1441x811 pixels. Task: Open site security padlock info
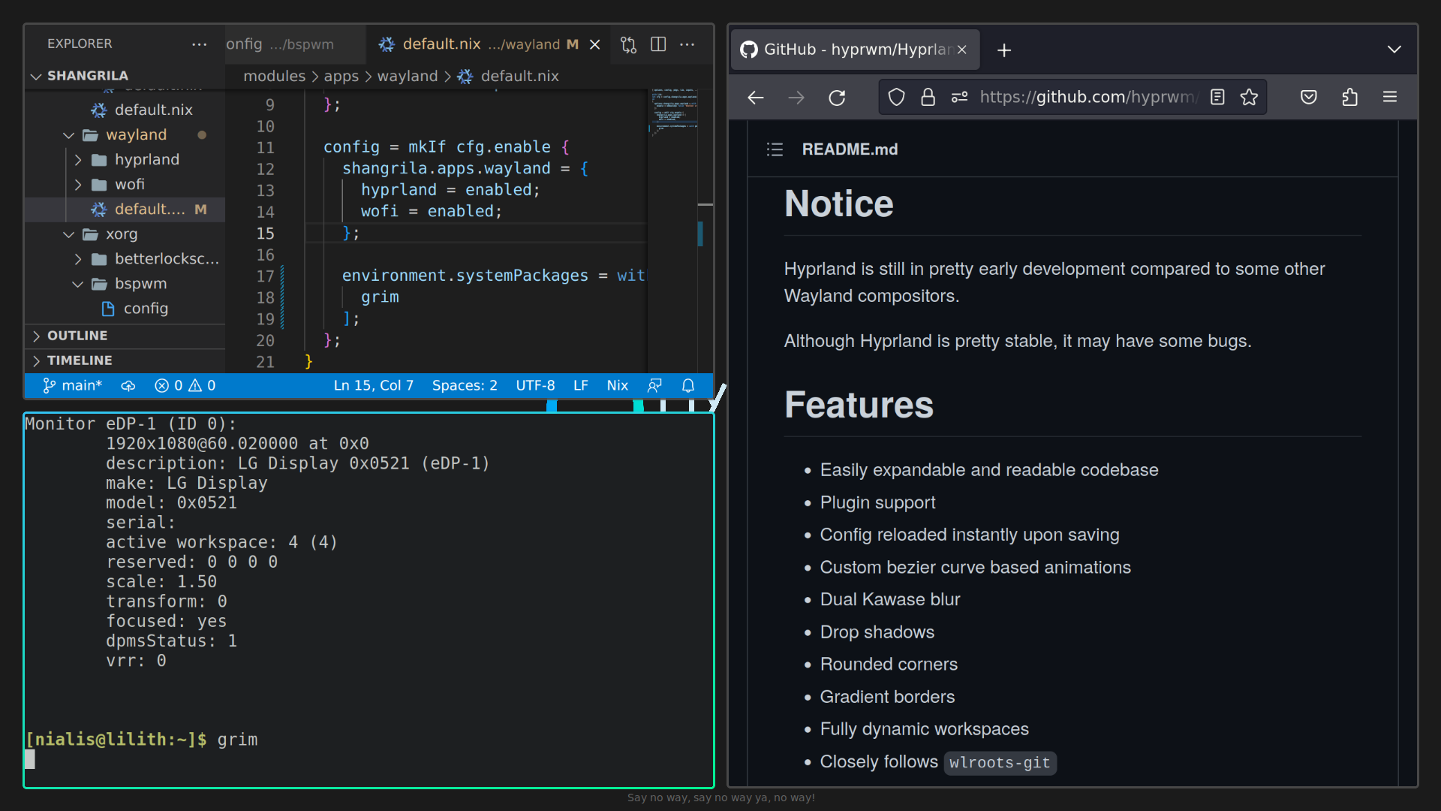[x=928, y=97]
